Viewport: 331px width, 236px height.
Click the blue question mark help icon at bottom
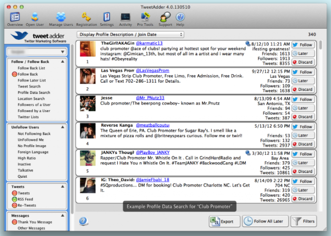click(83, 221)
